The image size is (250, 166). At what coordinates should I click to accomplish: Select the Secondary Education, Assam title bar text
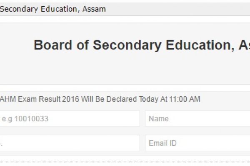click(x=52, y=9)
